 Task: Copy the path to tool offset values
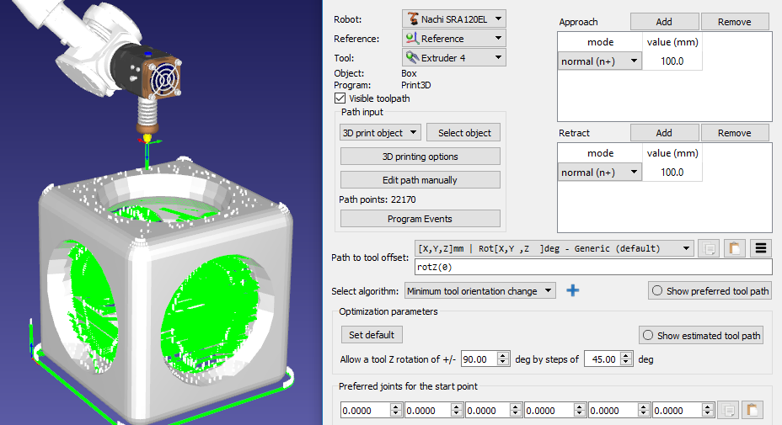pyautogui.click(x=709, y=248)
